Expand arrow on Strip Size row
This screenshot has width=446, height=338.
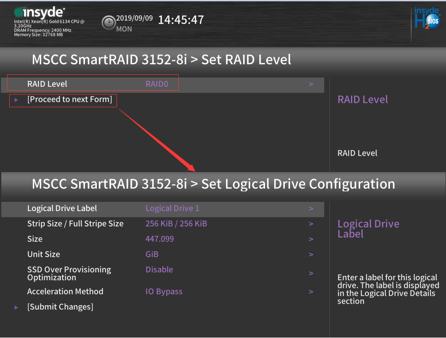[x=311, y=224]
